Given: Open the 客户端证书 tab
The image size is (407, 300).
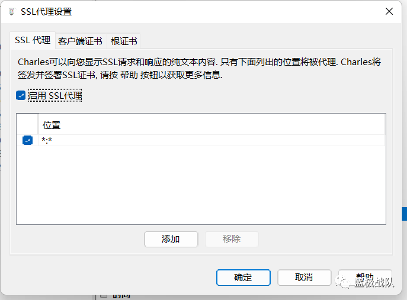Looking at the screenshot, I should [80, 41].
